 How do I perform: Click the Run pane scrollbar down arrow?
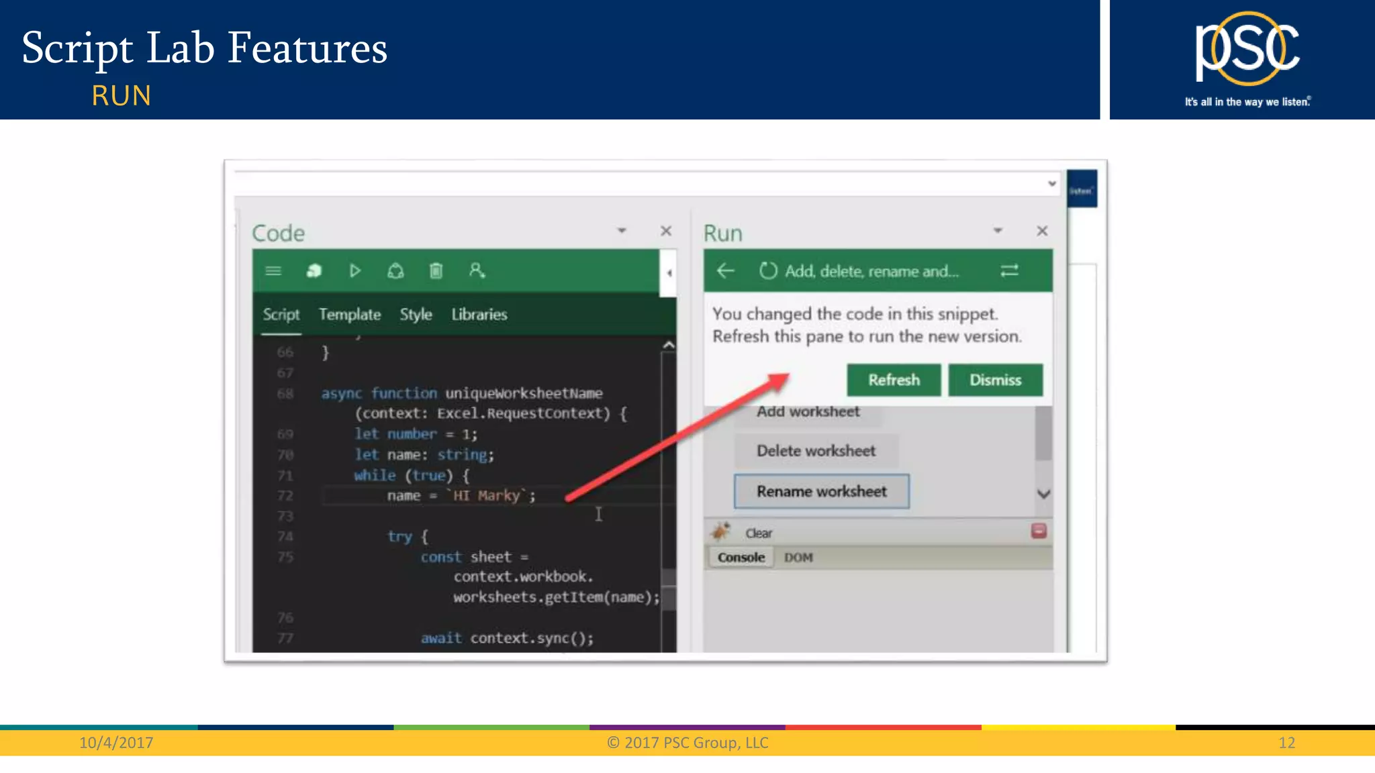pyautogui.click(x=1043, y=495)
